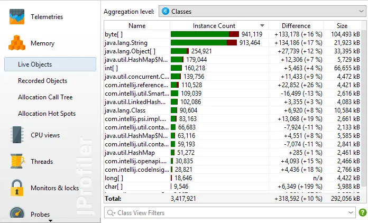The width and height of the screenshot is (368, 223).
Task: Select the java.util.HashMap row
Action: [x=232, y=153]
